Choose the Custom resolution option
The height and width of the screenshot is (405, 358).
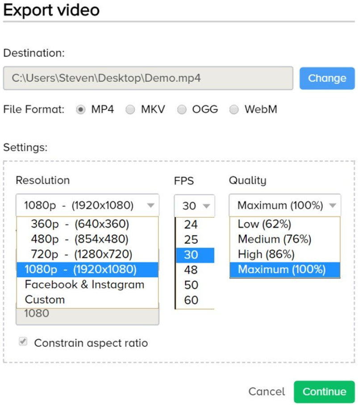tap(87, 300)
